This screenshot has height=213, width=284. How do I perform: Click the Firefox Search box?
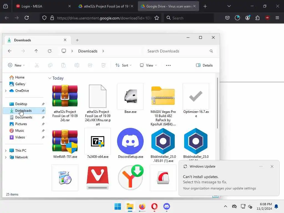189,18
